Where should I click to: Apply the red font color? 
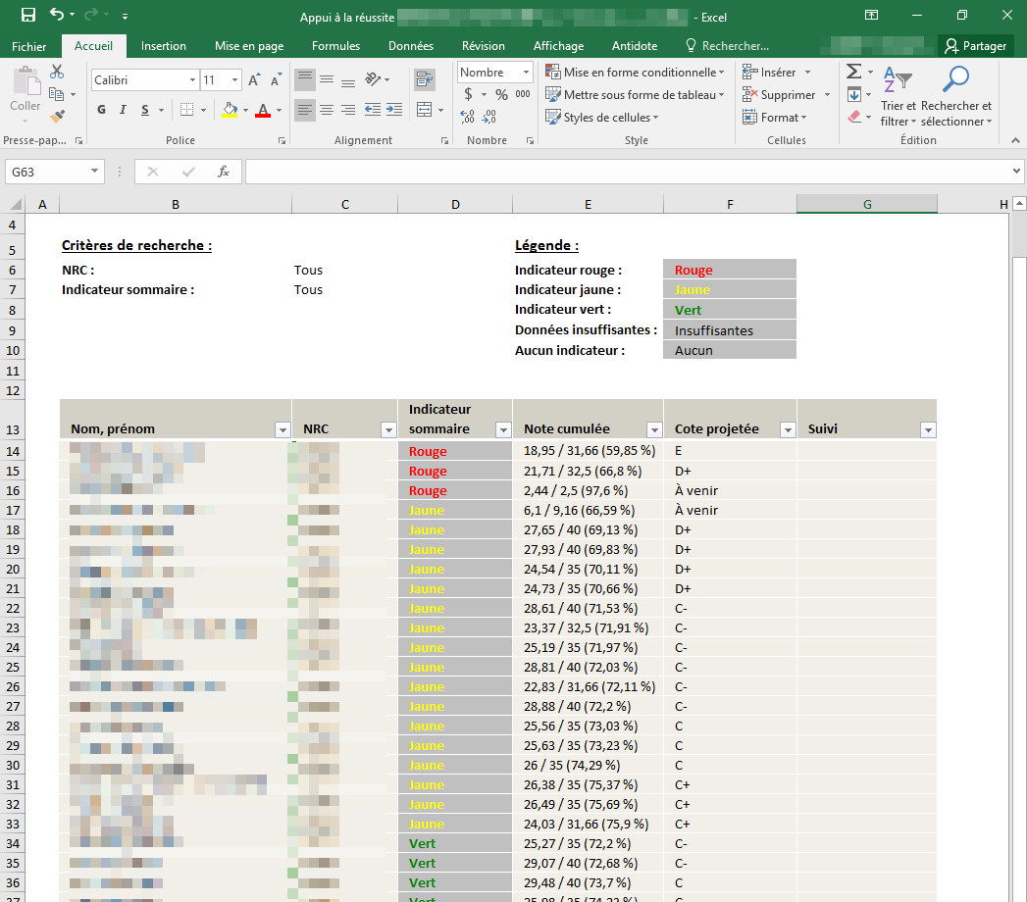pyautogui.click(x=263, y=110)
